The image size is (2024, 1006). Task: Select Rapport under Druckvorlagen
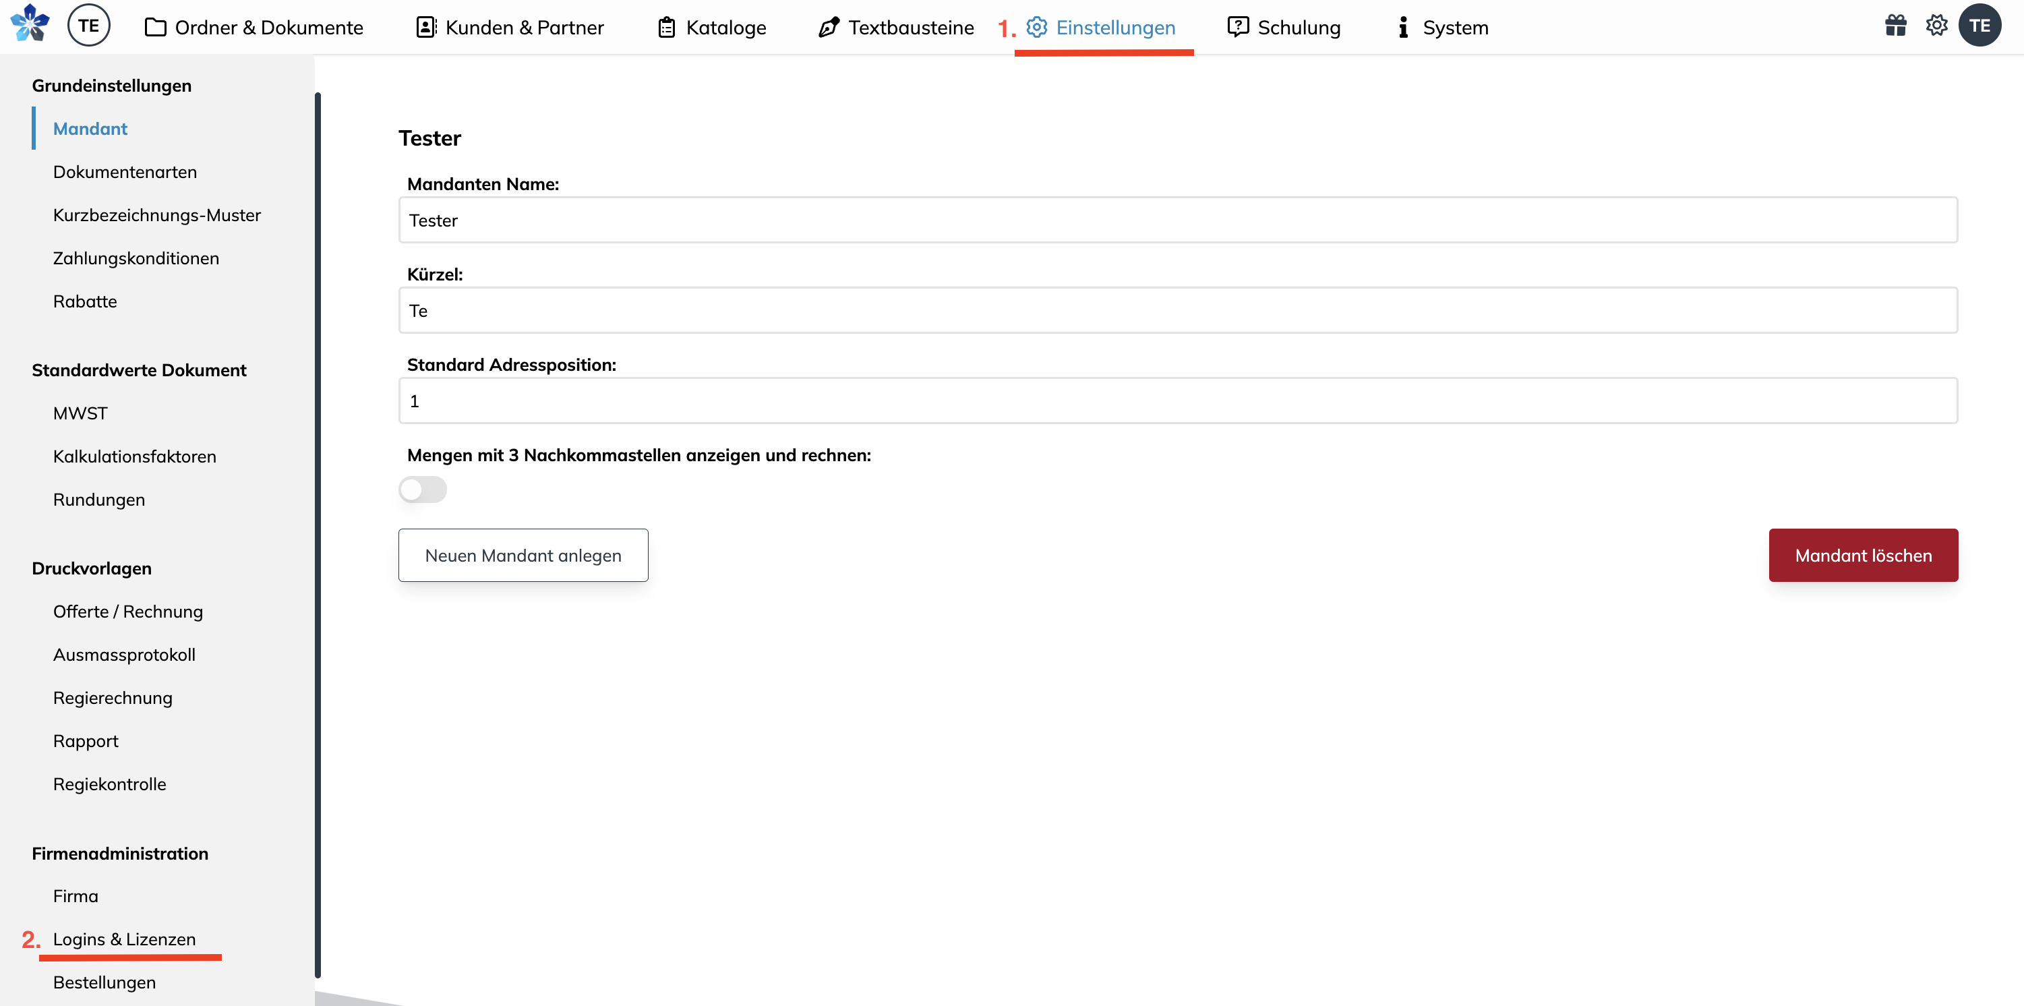pyautogui.click(x=86, y=740)
